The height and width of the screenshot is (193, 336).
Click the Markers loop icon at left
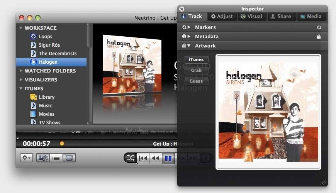pyautogui.click(x=184, y=27)
